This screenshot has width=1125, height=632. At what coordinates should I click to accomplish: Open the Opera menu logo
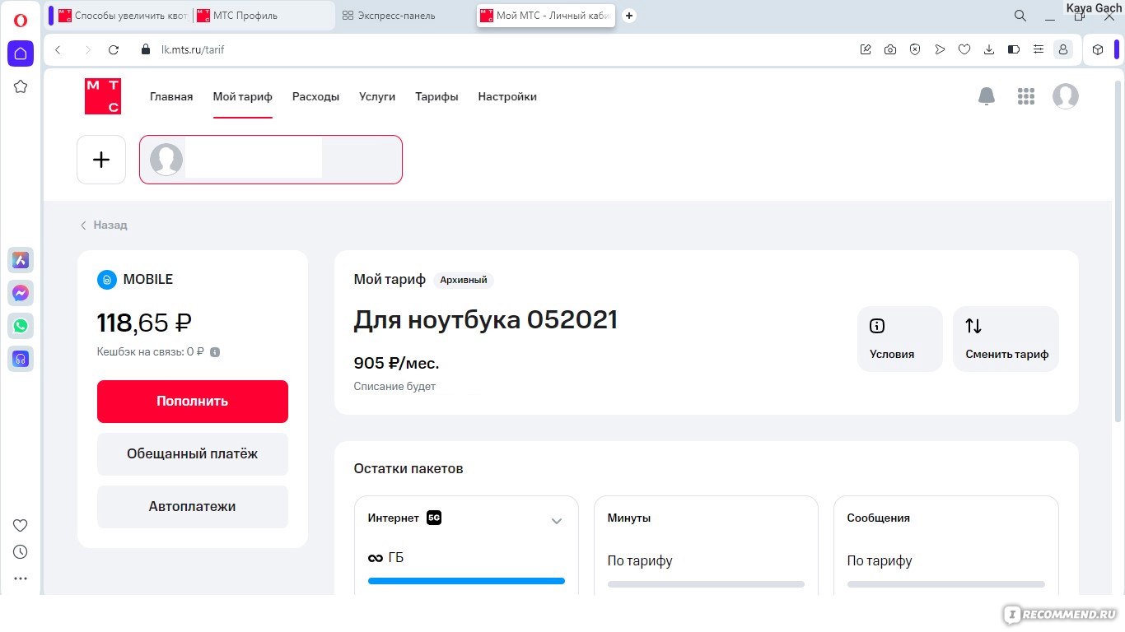coord(21,21)
